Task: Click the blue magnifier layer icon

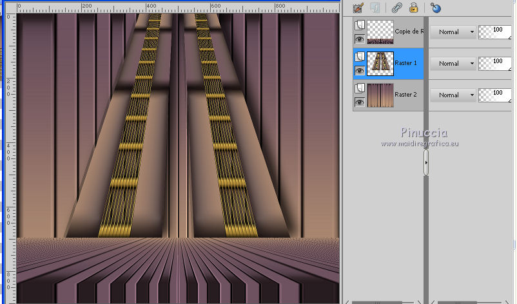Action: point(436,8)
